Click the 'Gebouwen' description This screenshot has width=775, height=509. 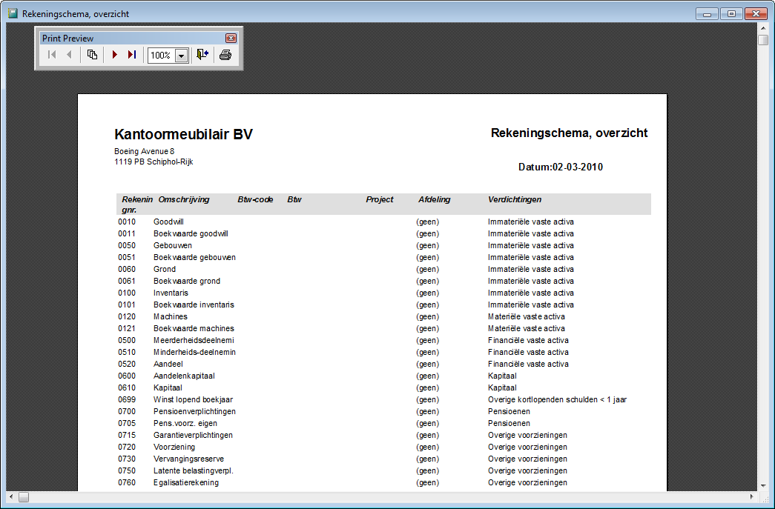pyautogui.click(x=173, y=245)
